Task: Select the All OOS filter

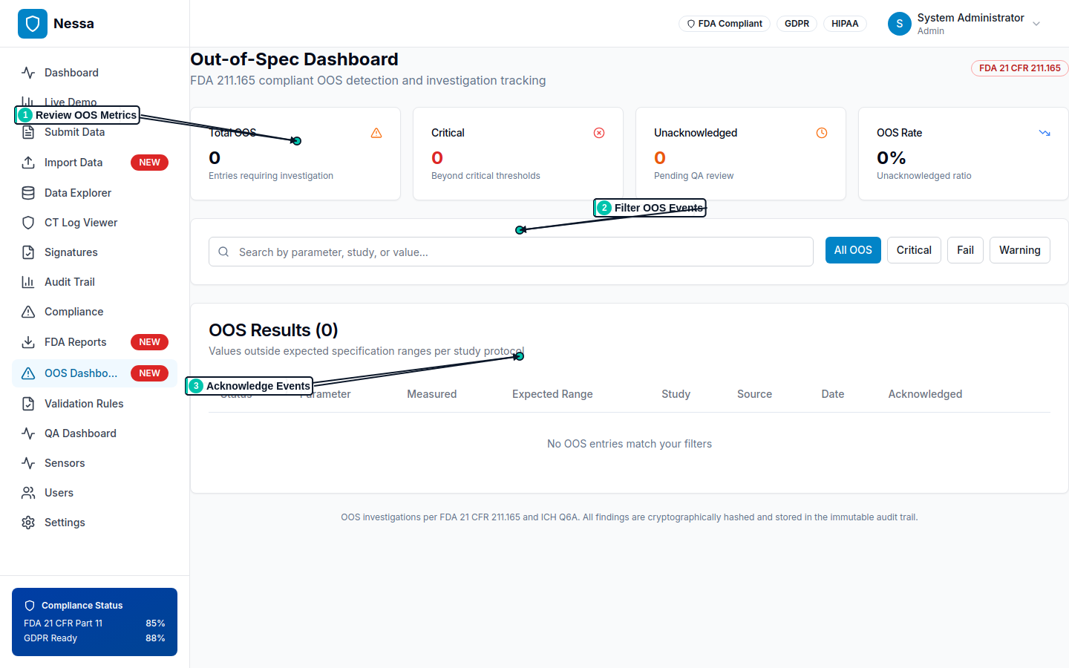Action: (x=853, y=250)
